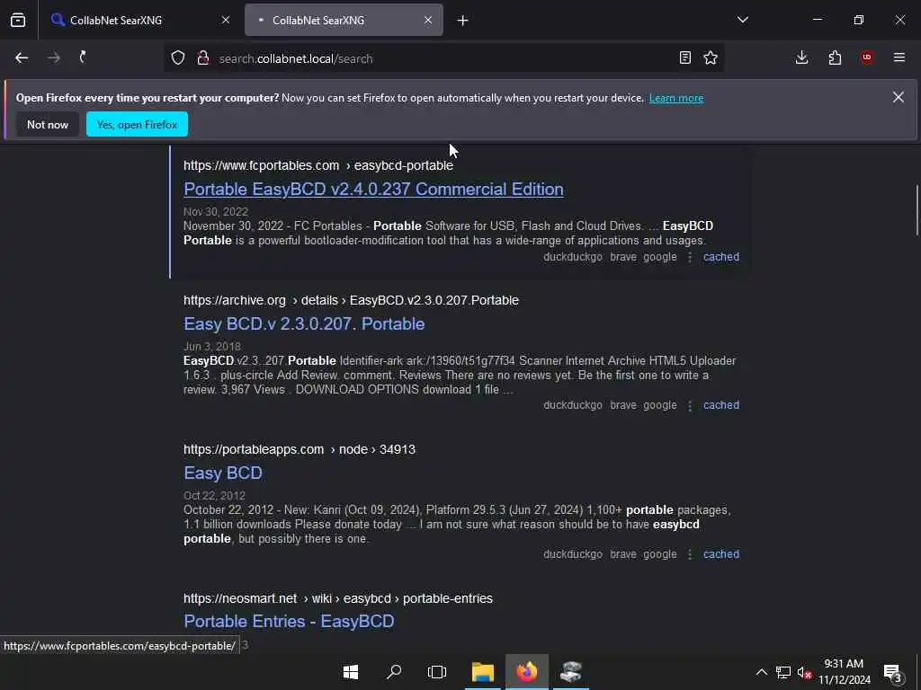The height and width of the screenshot is (690, 921).
Task: Open the Windows Start menu
Action: [x=351, y=672]
